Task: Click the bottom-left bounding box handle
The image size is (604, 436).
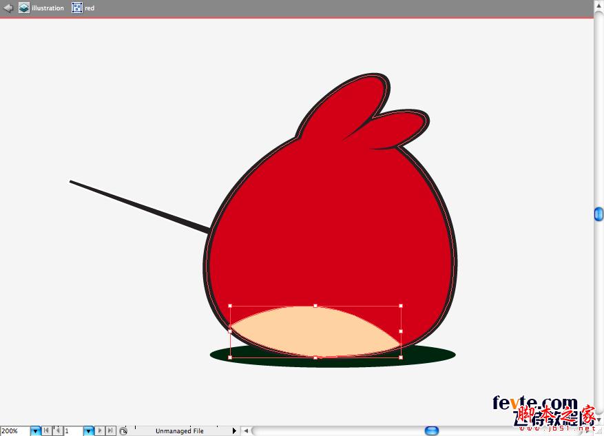Action: coord(230,357)
